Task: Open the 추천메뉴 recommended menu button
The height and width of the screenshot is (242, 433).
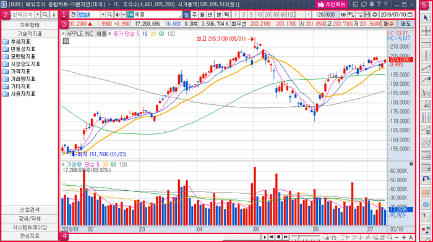Action: [332, 4]
